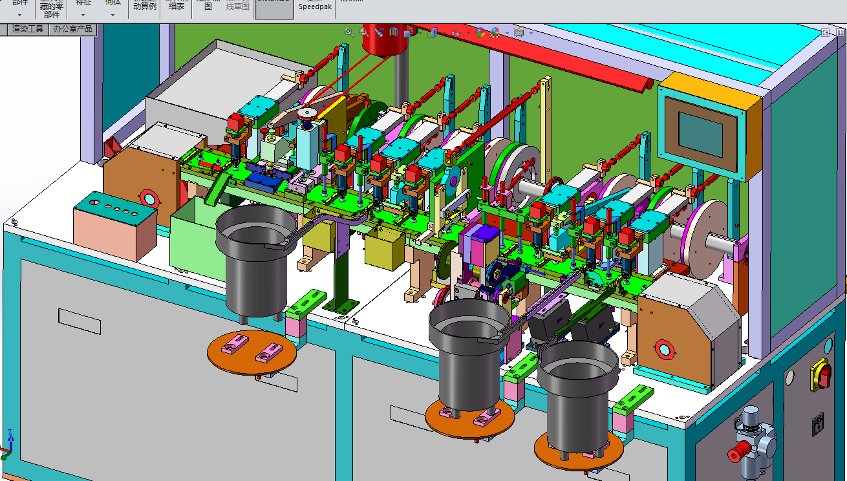The image size is (847, 481).
Task: Open the 特征 ribbon dropdown arrow
Action: click(x=83, y=14)
